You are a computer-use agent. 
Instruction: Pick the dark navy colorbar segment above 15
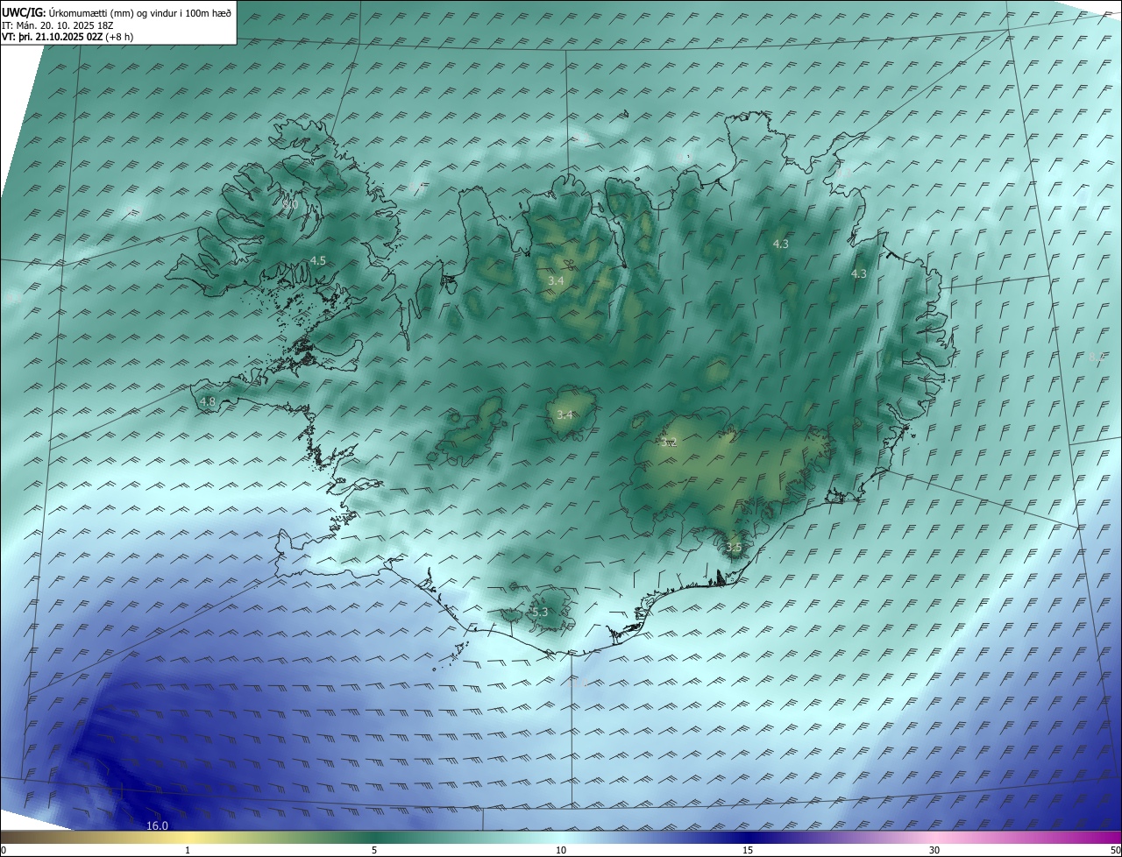click(x=748, y=837)
